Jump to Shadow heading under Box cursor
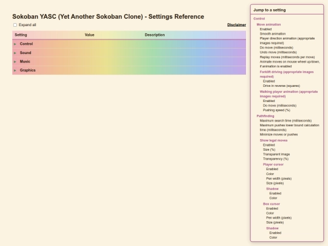 pos(272,228)
